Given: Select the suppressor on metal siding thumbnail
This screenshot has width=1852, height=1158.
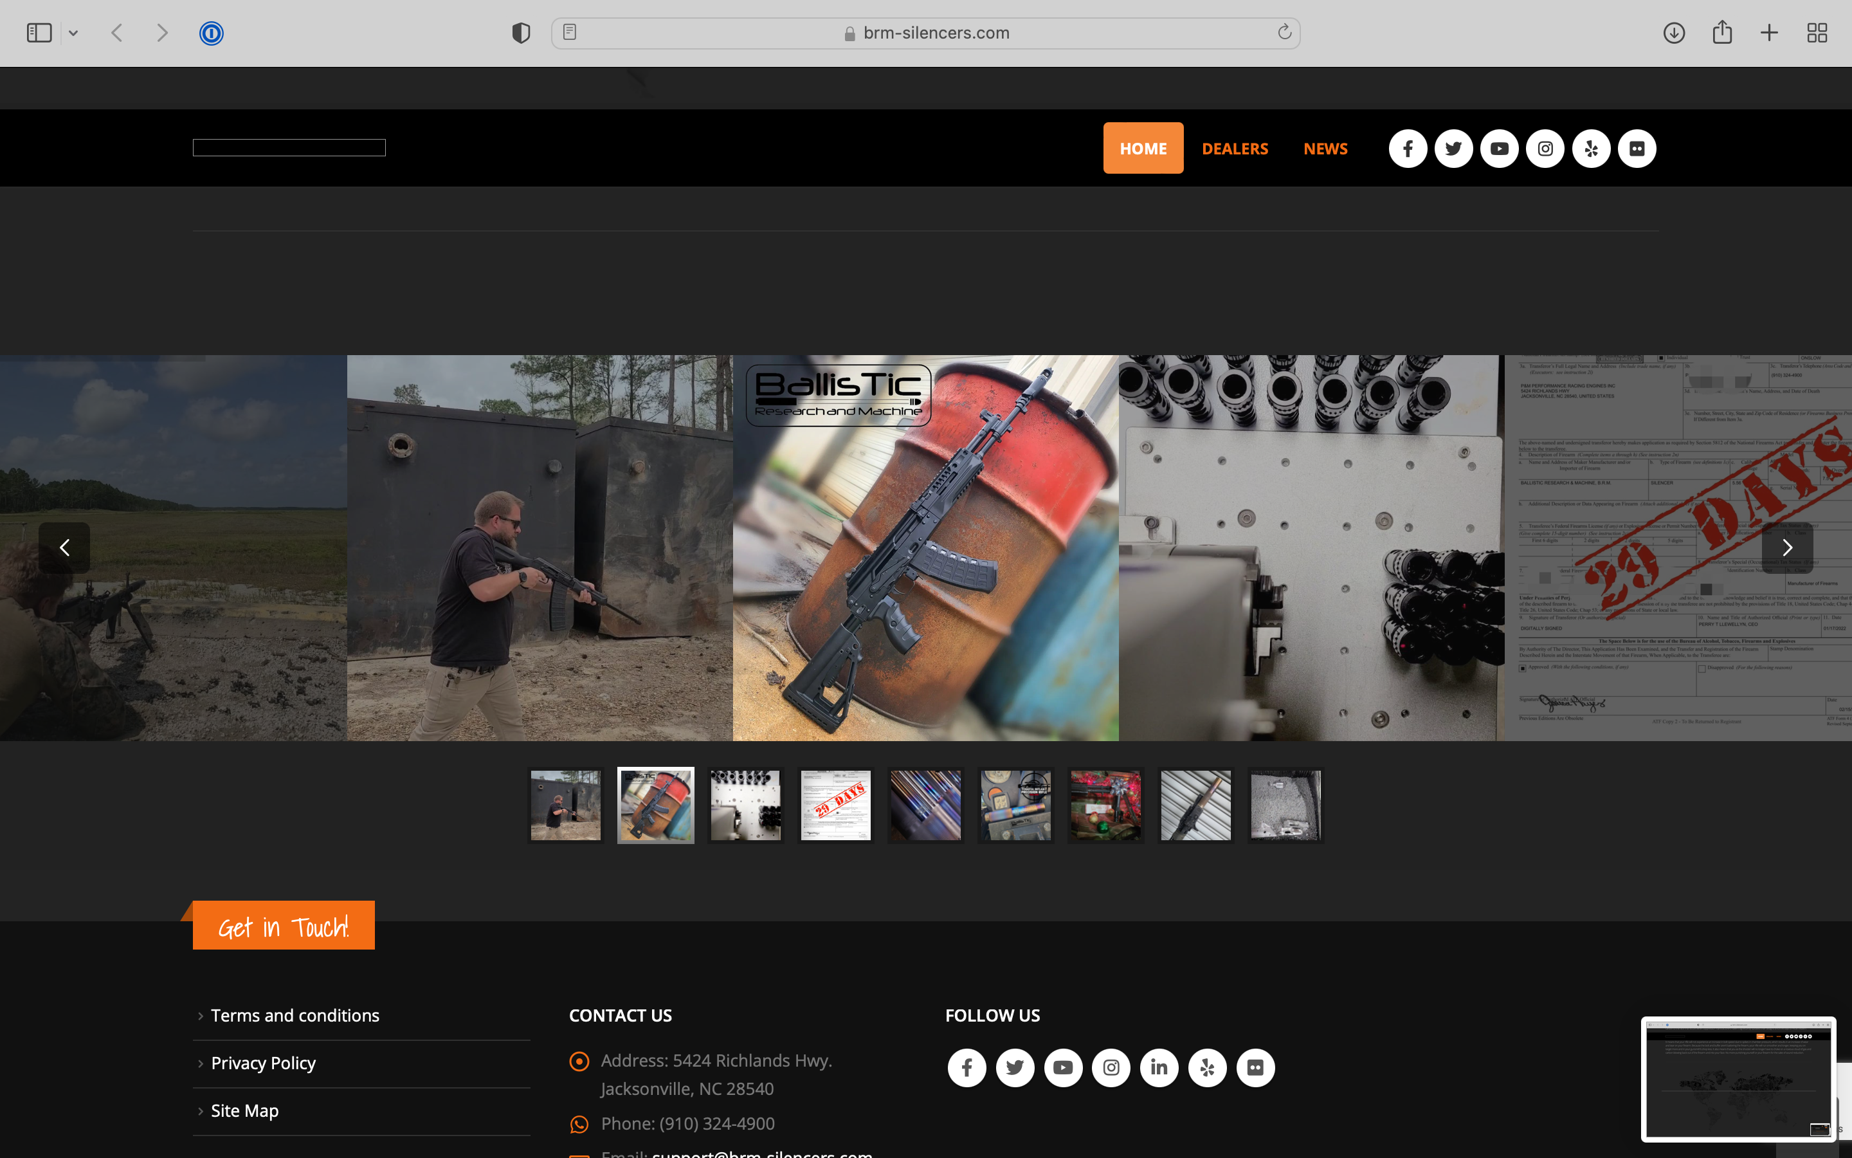Looking at the screenshot, I should [1195, 805].
